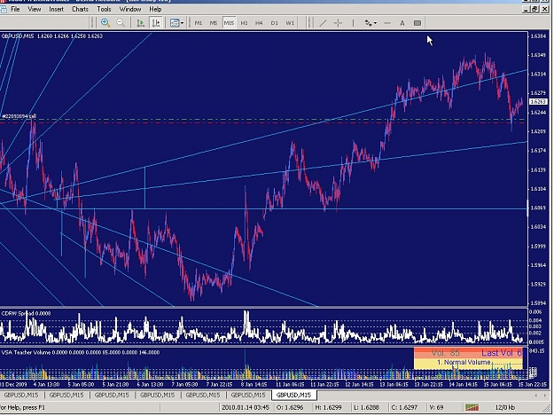The width and height of the screenshot is (554, 416).
Task: Select the vertical line tool
Action: (x=353, y=23)
